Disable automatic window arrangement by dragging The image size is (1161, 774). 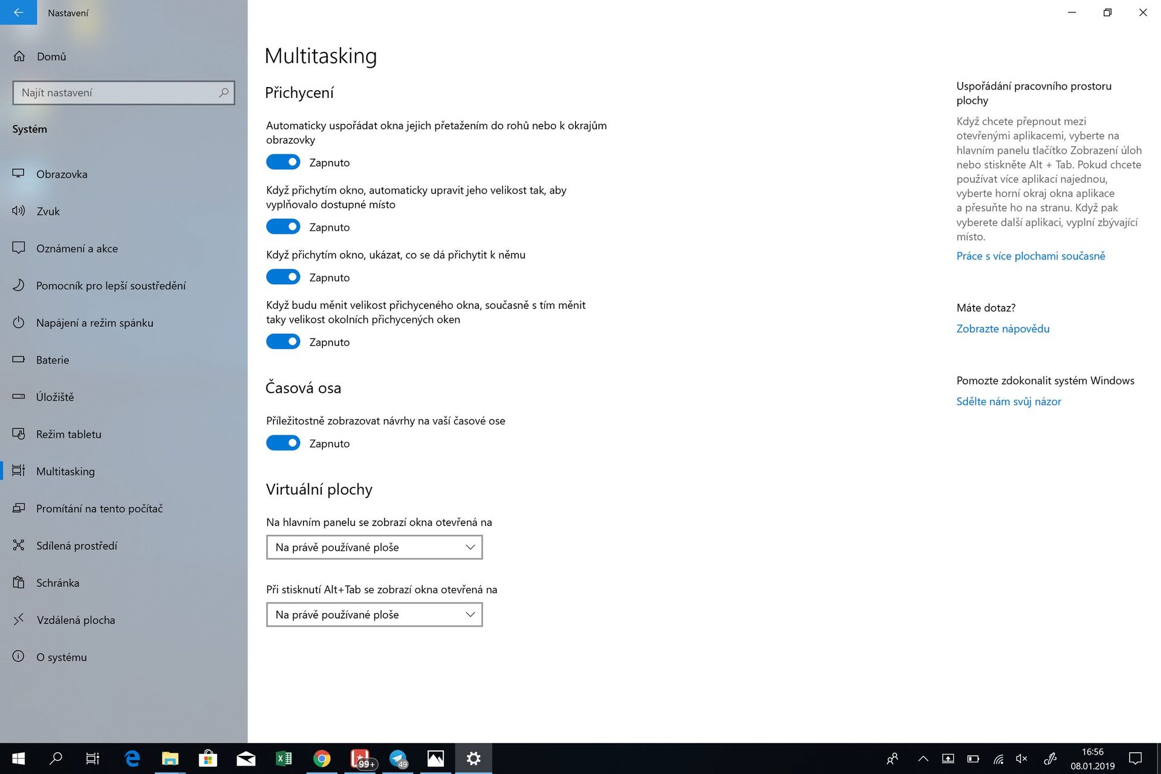pos(283,162)
